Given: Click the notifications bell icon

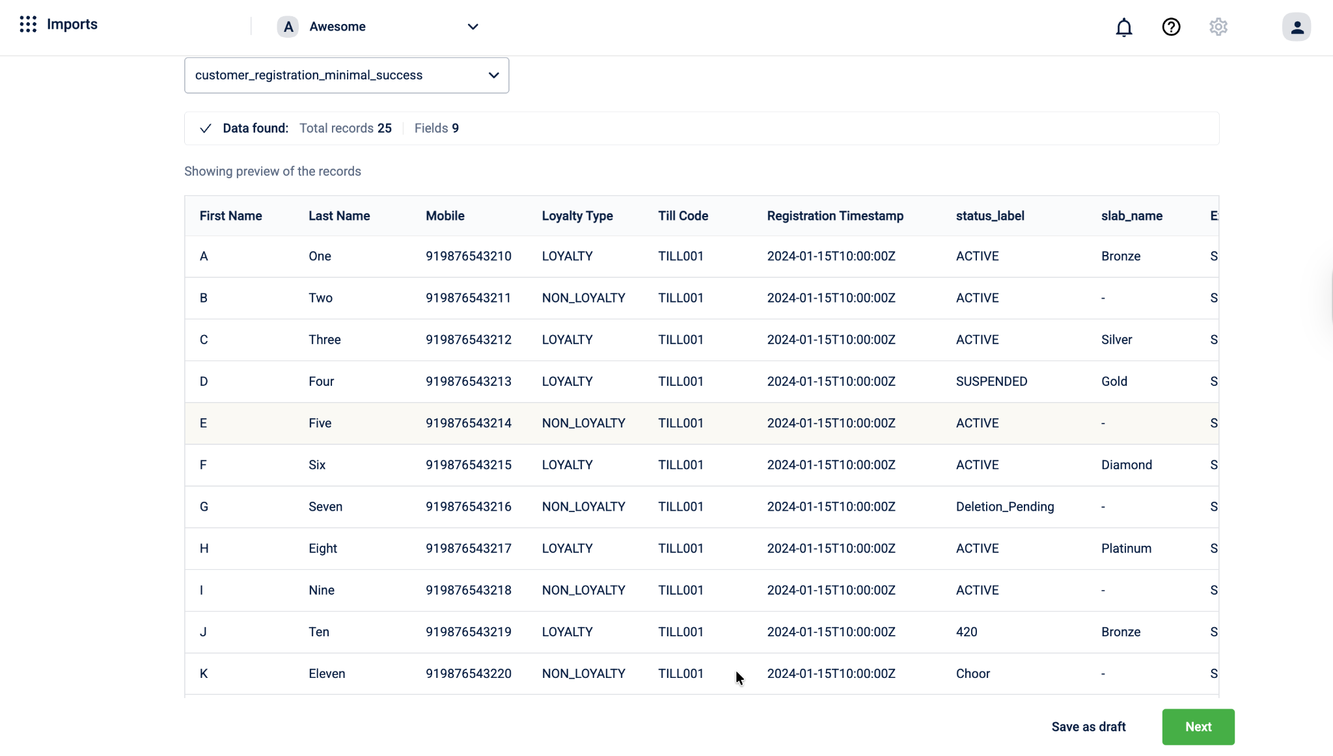Looking at the screenshot, I should [1123, 27].
